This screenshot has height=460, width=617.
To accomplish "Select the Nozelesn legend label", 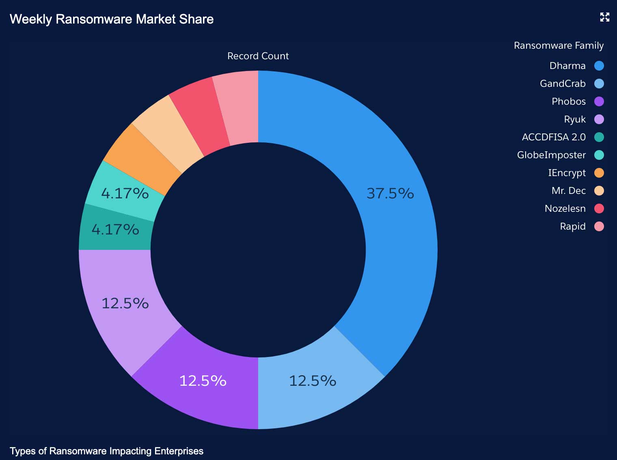I will [x=565, y=209].
